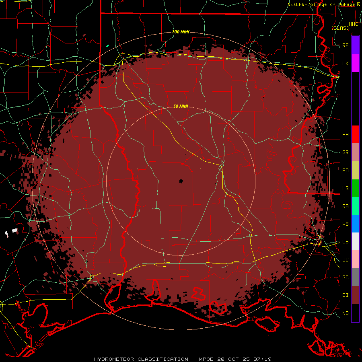Click the small green echo fleck near the top left
Screen dimensions: 362x362
107,46
